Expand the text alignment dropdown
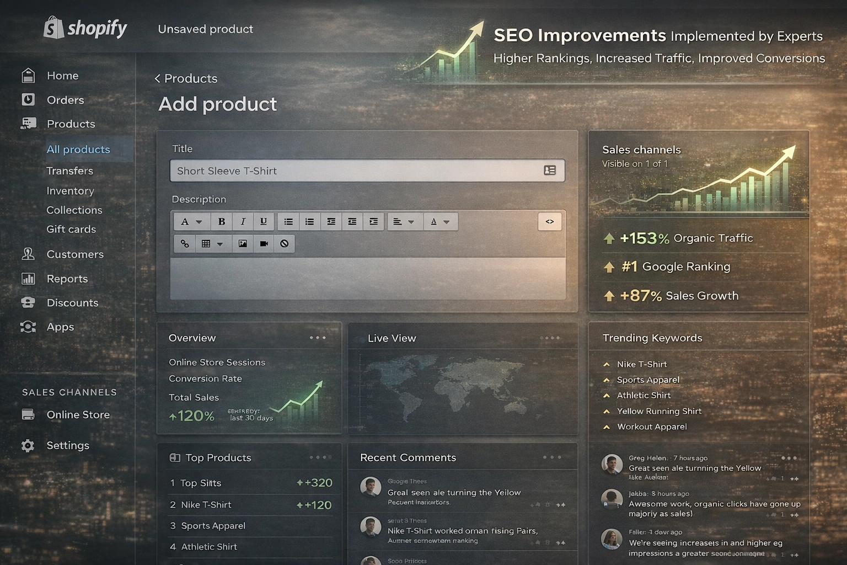This screenshot has width=847, height=565. coord(403,222)
